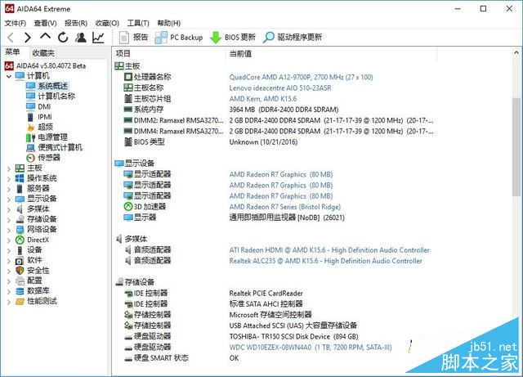523x377 pixels.
Task: Generate a report via 报告 button
Action: point(133,38)
